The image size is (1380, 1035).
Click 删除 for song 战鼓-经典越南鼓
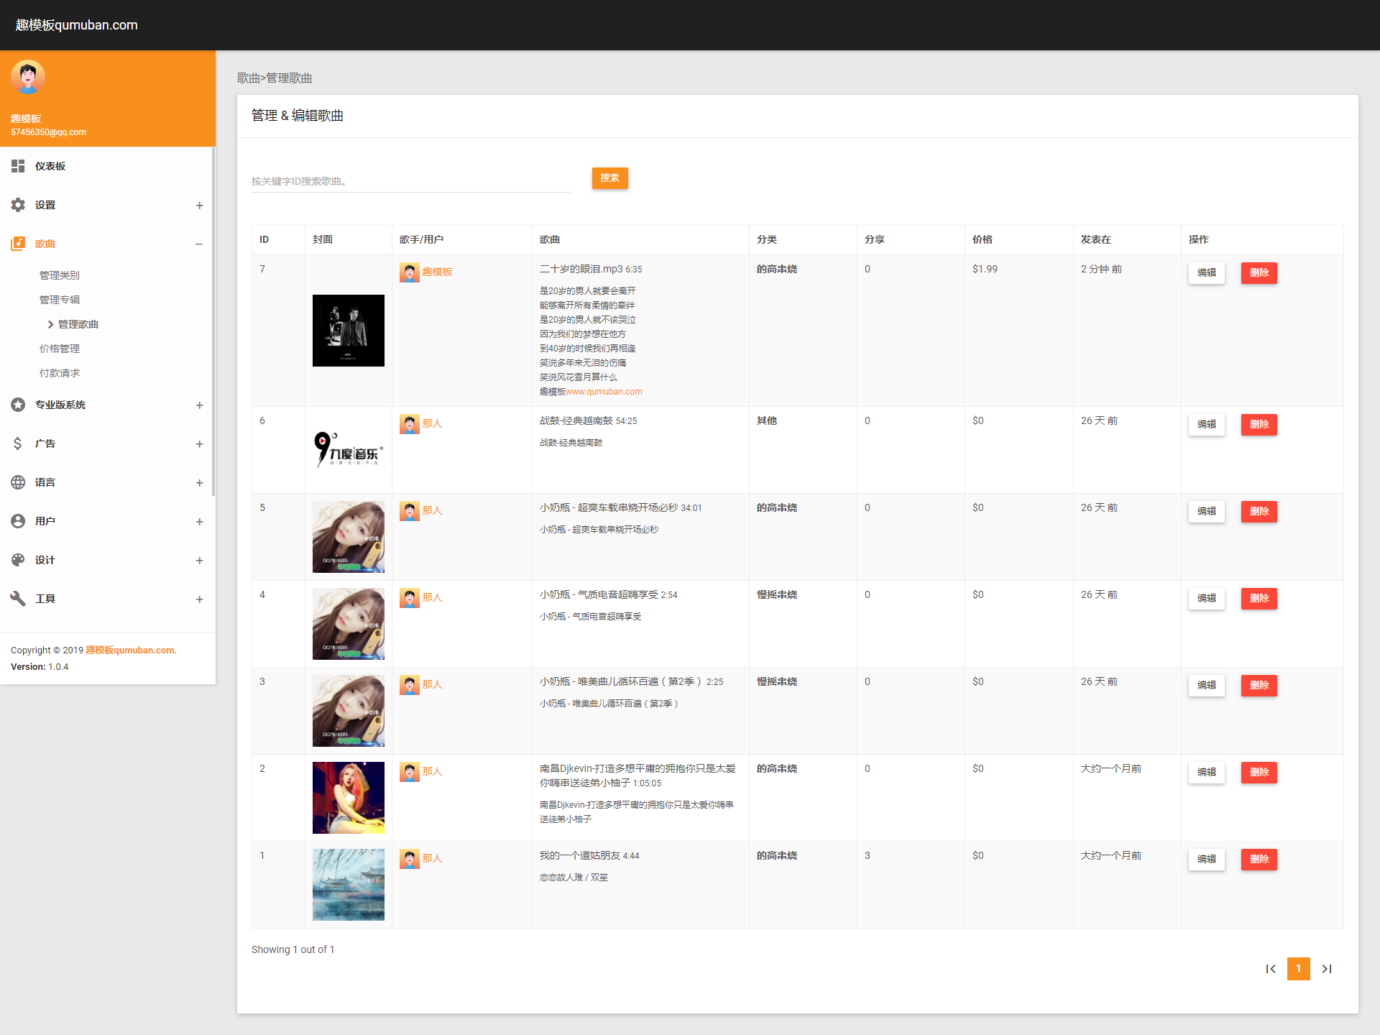1259,425
